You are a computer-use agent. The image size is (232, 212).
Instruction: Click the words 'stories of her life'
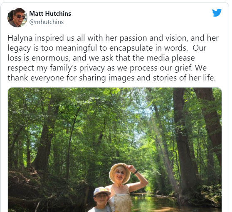pyautogui.click(x=184, y=78)
